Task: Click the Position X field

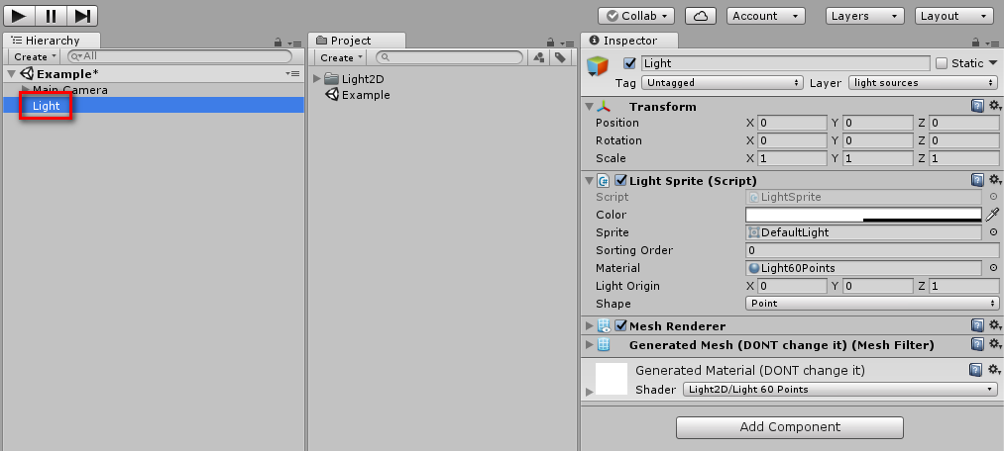Action: tap(792, 123)
